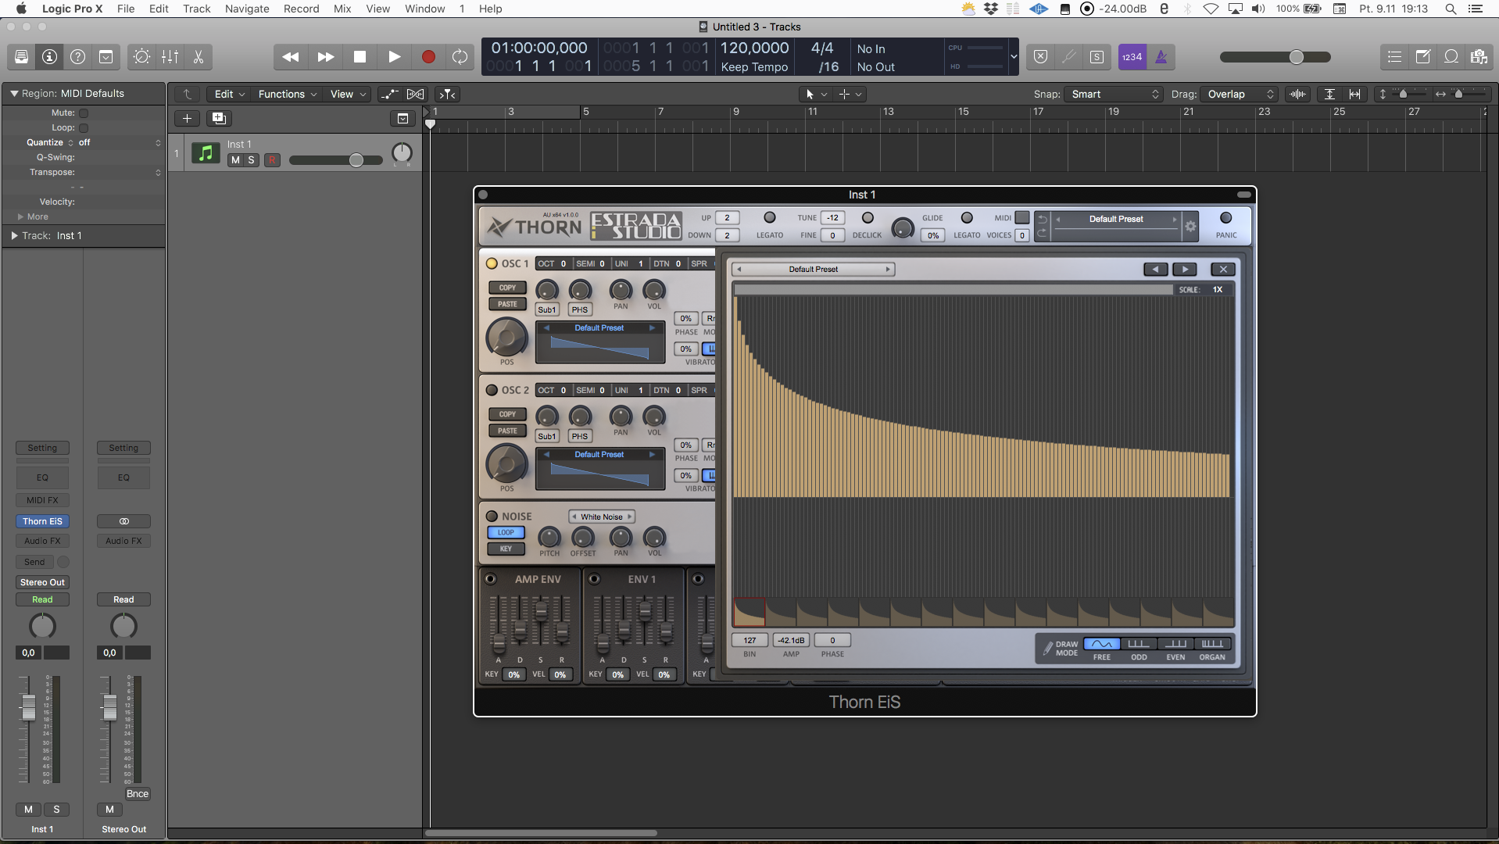Click the Thorn EiS instrument slot

42,522
